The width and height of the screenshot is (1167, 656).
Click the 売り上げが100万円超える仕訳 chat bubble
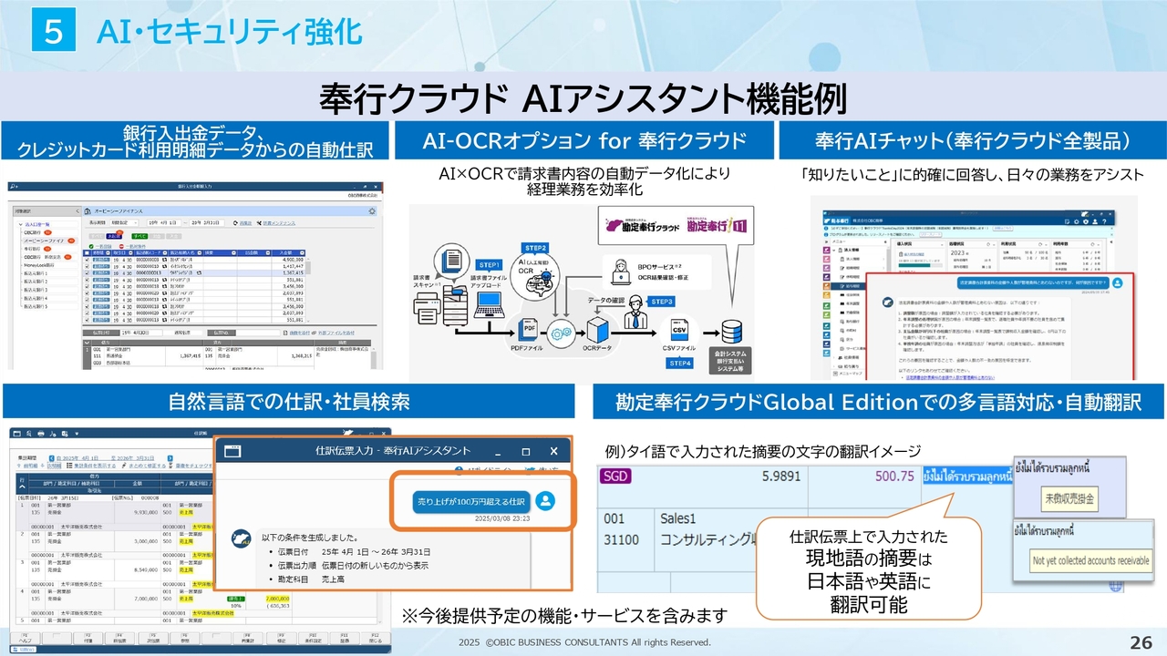click(x=470, y=500)
